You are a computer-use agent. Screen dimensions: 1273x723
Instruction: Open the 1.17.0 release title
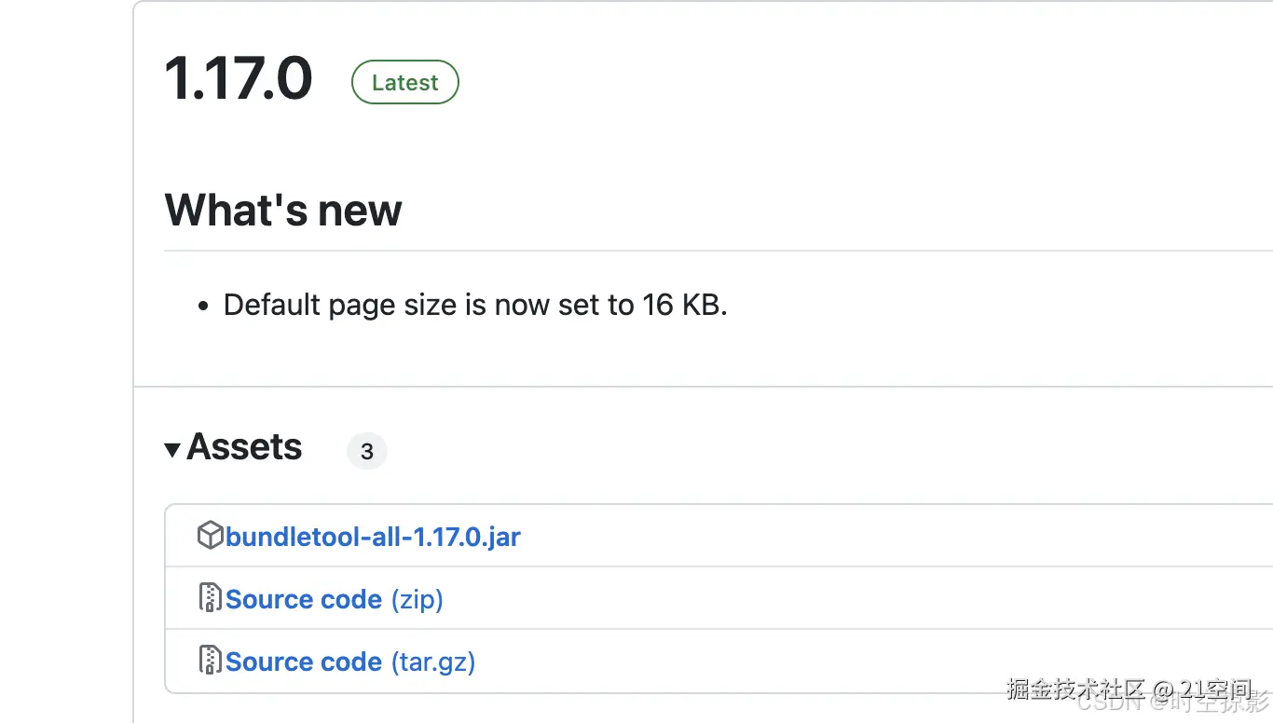(x=239, y=78)
